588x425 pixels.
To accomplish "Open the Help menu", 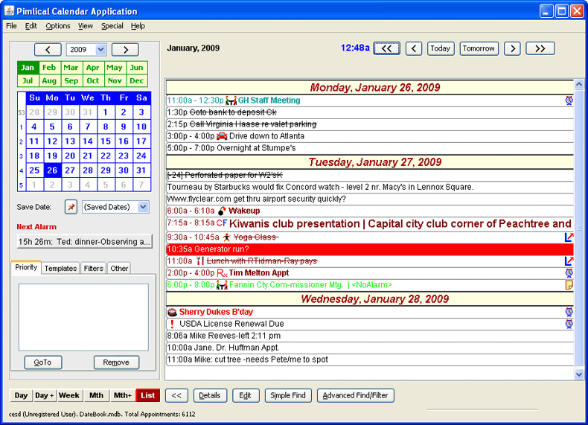I will pyautogui.click(x=138, y=26).
